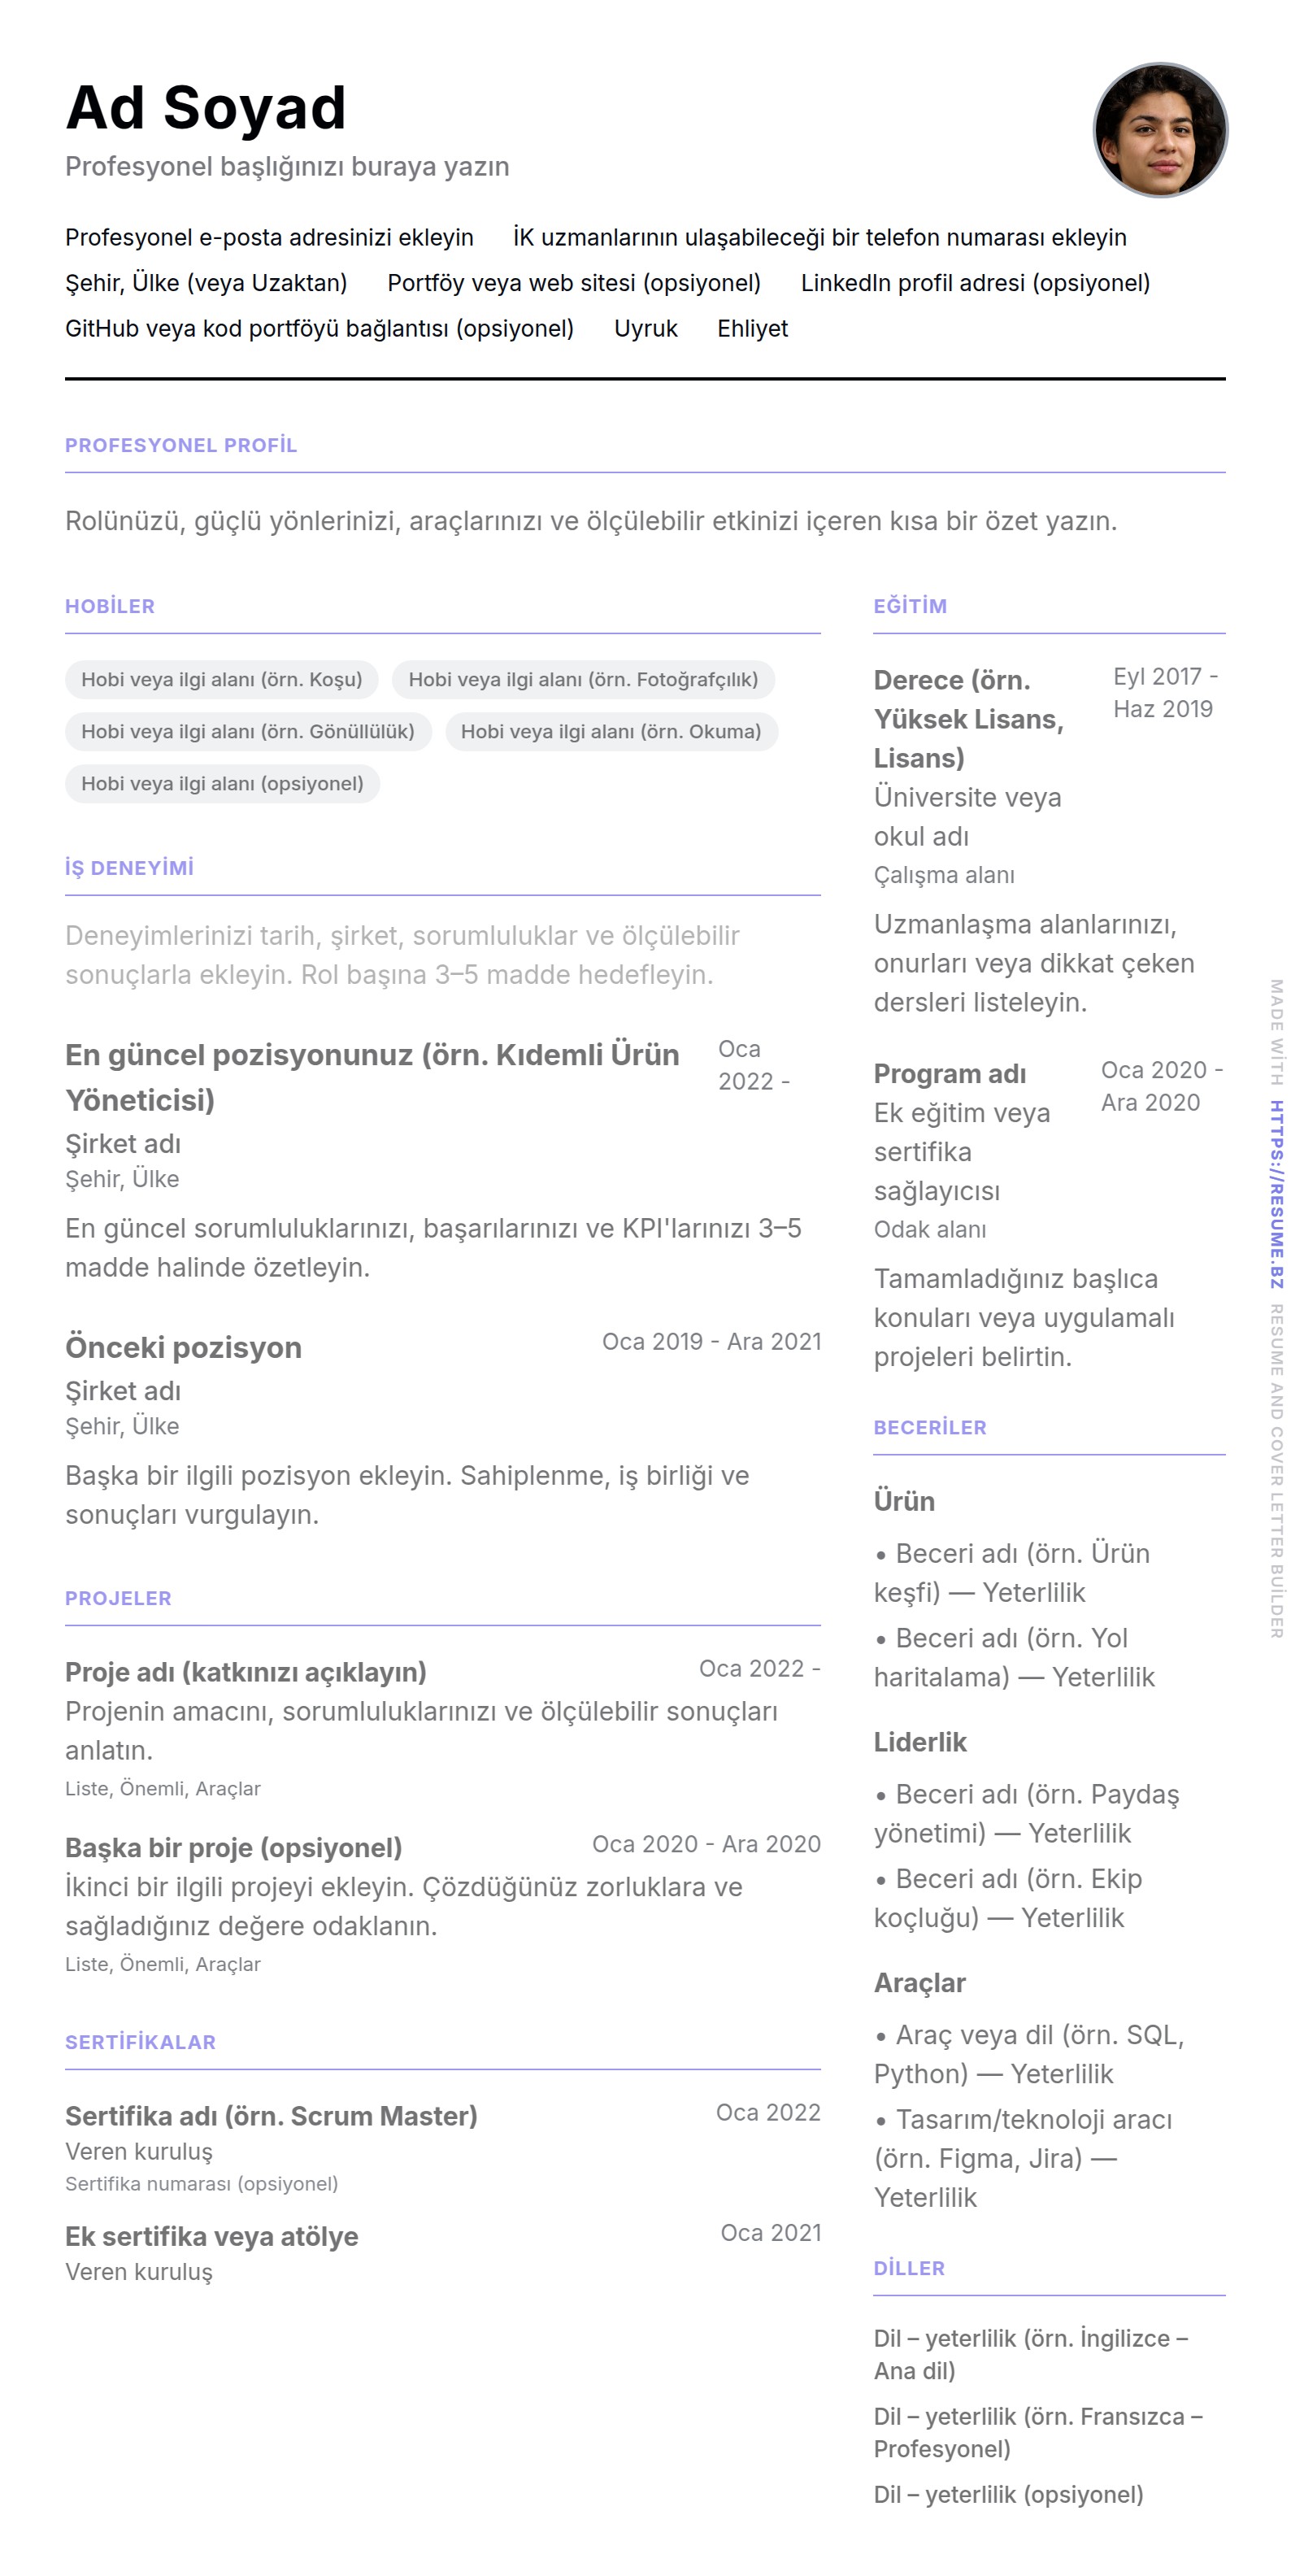Click the PROFESYONEL PROFİL section heading
Viewport: 1291px width, 2576px height.
point(181,445)
